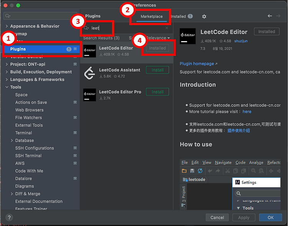Click the project-level icon beside AWS
Screen dimensions: 288x226
75,163
